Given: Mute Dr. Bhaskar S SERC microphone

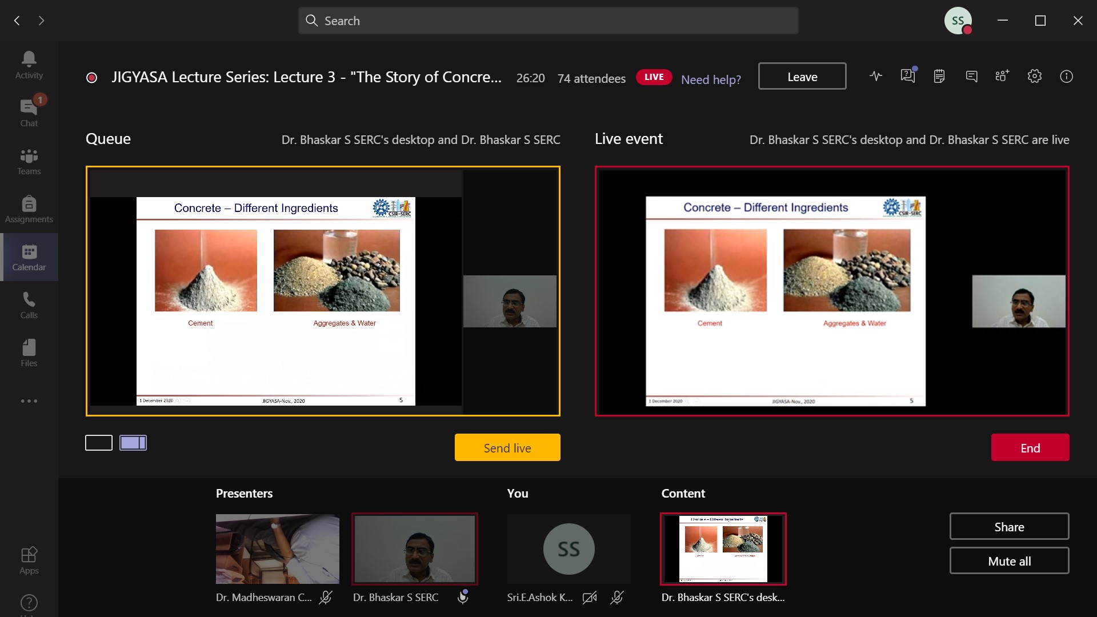Looking at the screenshot, I should (x=463, y=598).
